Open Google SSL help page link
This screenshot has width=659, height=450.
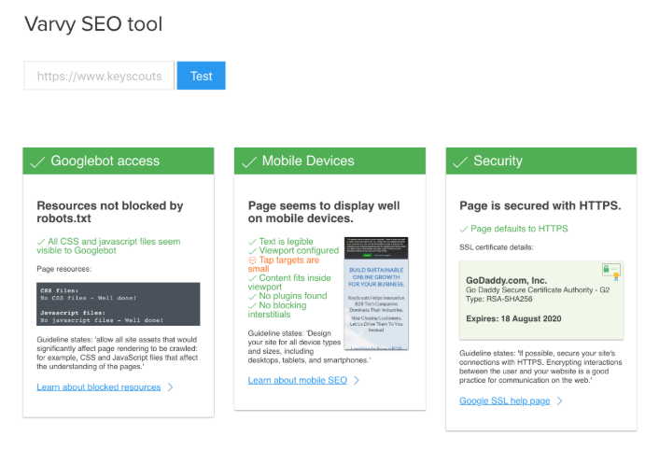click(x=504, y=401)
